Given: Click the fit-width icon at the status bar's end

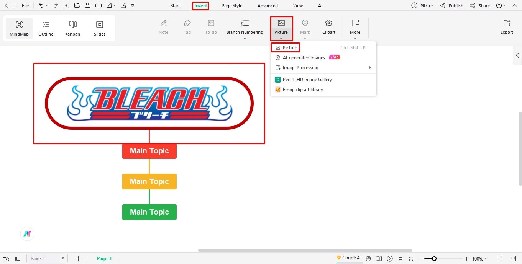Looking at the screenshot, I should tap(513, 259).
